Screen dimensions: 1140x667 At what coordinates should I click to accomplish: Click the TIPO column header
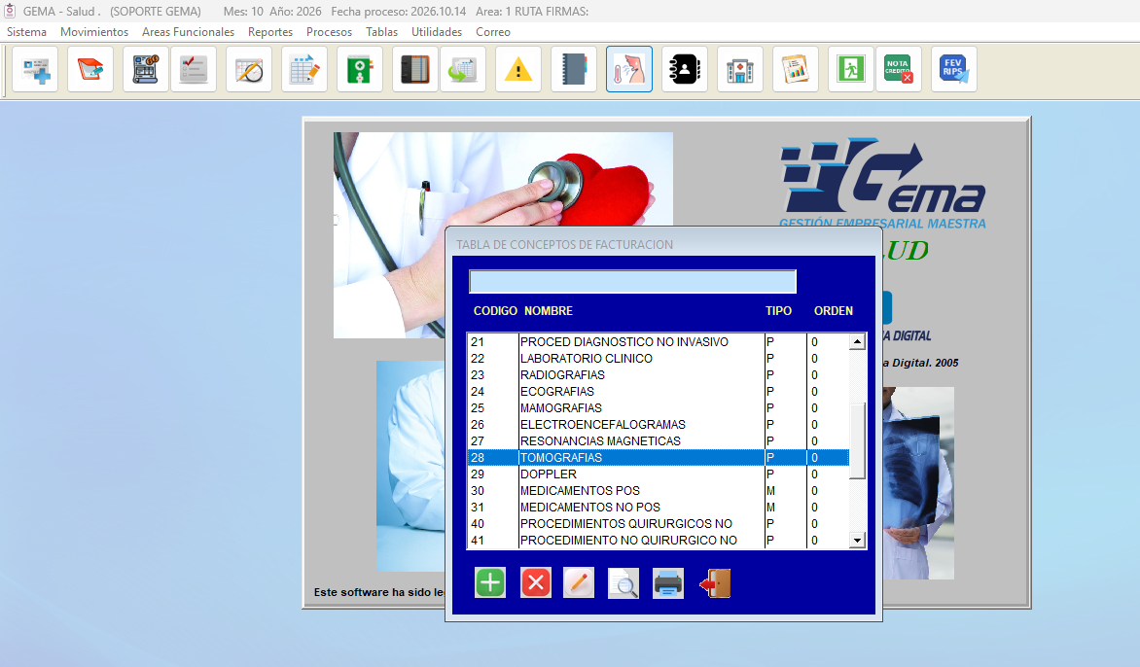(x=778, y=311)
